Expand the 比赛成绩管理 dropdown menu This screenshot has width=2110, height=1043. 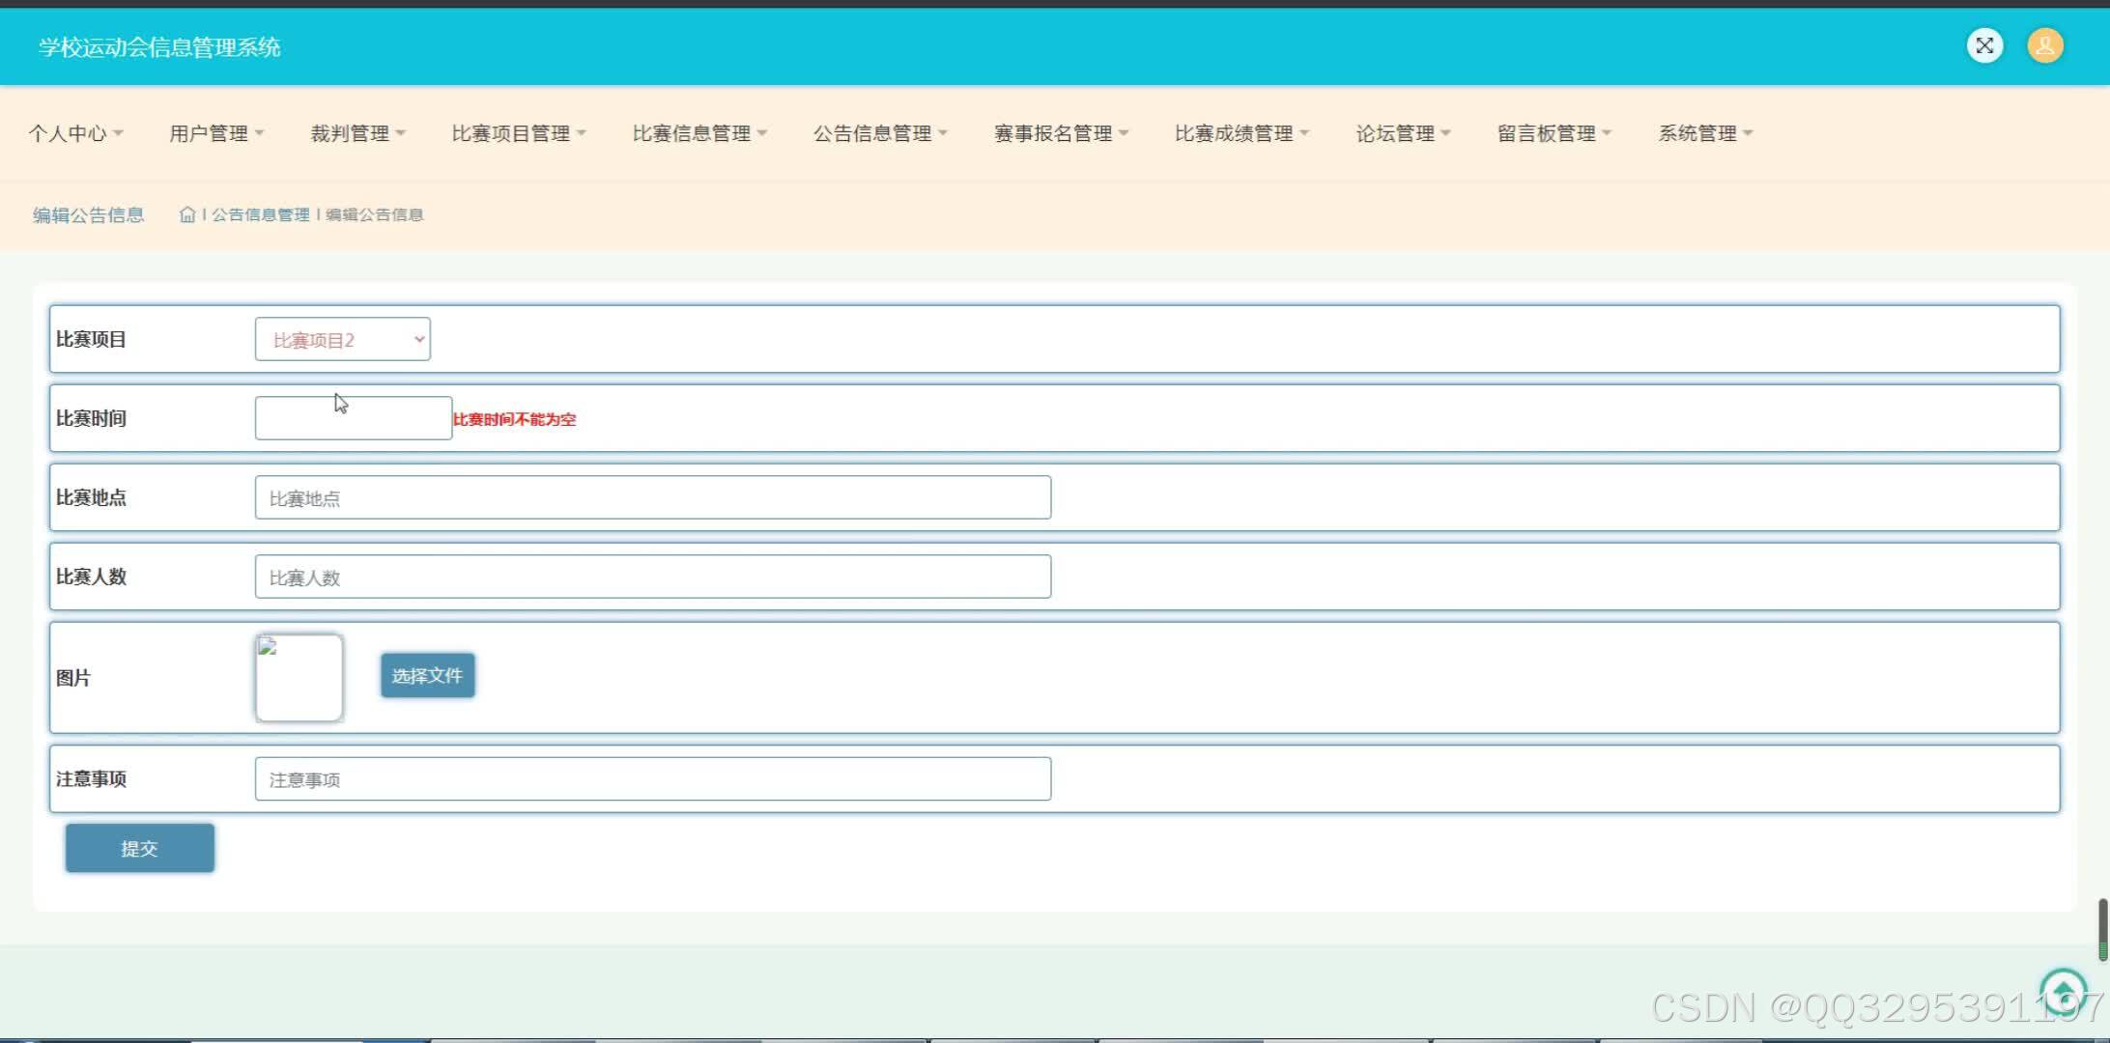coord(1241,133)
